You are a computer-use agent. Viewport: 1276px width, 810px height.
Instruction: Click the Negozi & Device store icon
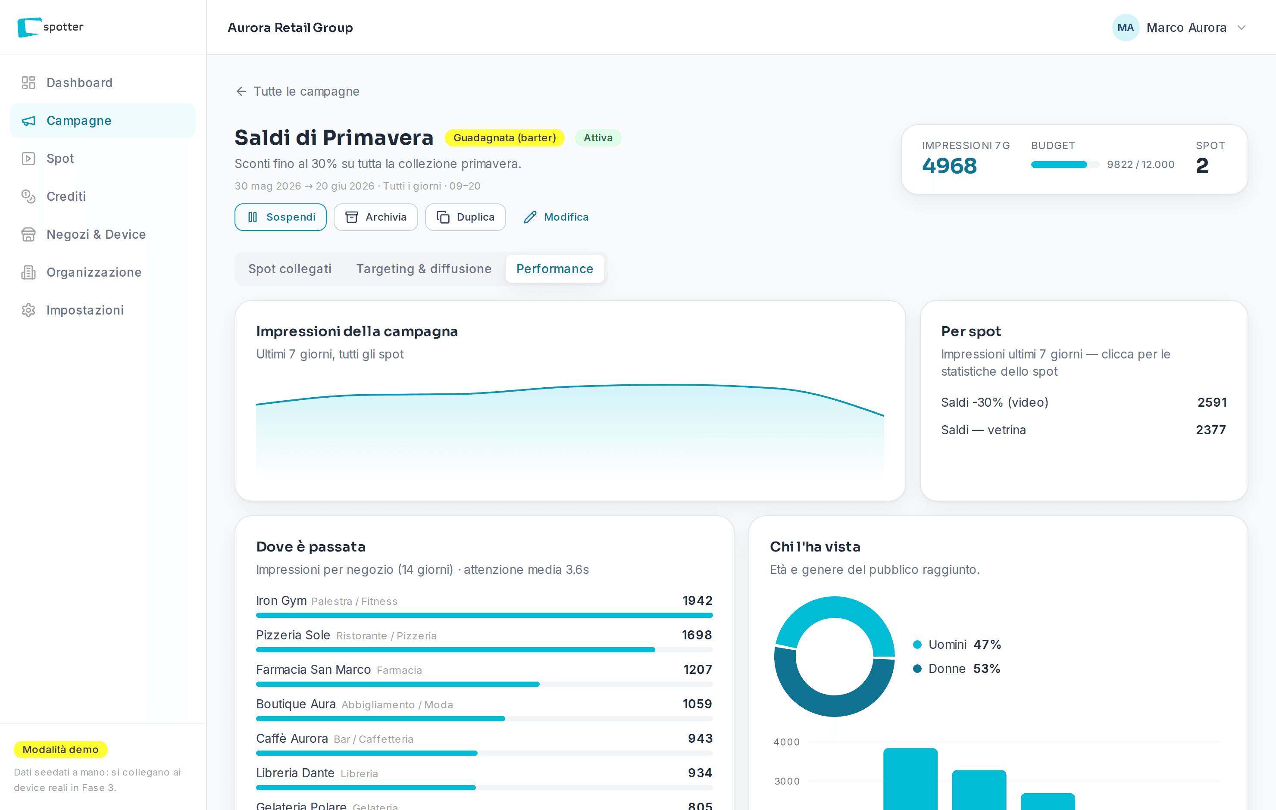pyautogui.click(x=28, y=234)
